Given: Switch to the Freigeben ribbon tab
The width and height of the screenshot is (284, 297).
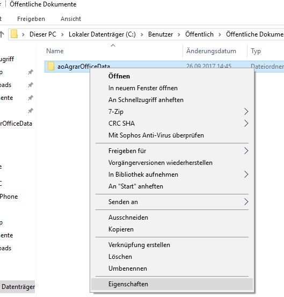Looking at the screenshot, I should pos(31,19).
